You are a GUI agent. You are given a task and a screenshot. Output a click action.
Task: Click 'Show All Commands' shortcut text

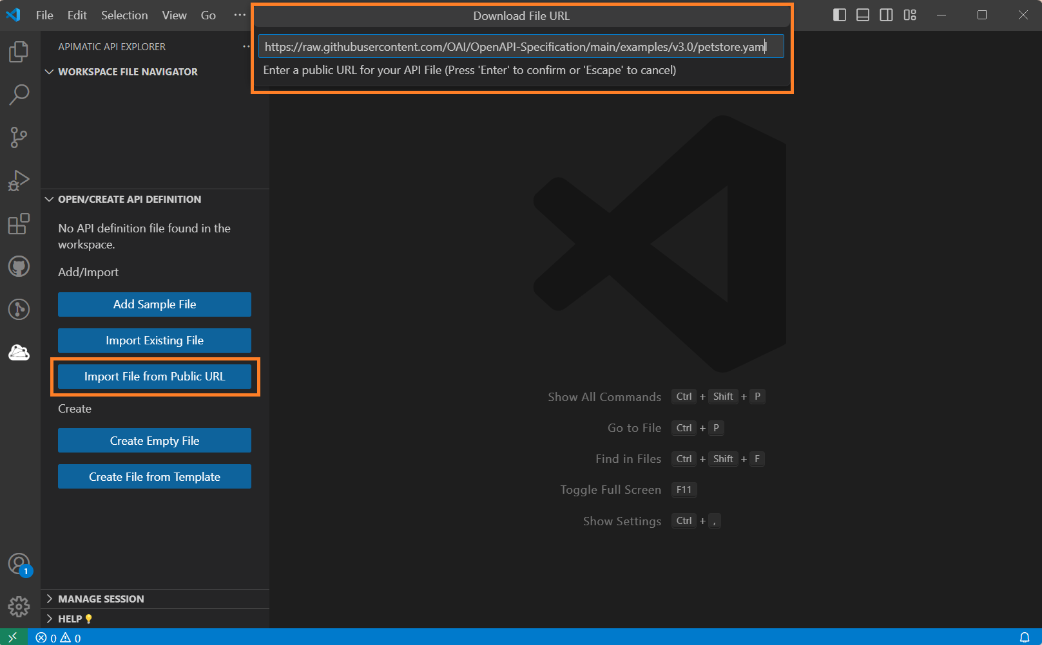point(604,397)
